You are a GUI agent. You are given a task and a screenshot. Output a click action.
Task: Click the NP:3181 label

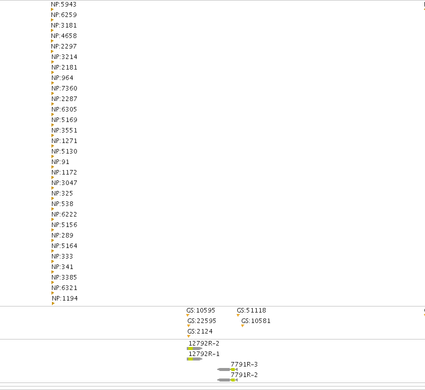pyautogui.click(x=64, y=25)
